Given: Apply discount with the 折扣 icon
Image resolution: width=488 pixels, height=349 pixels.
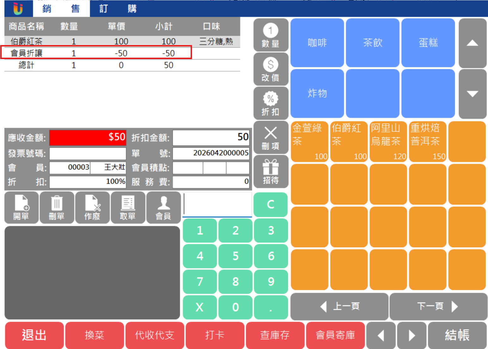Looking at the screenshot, I should [271, 103].
